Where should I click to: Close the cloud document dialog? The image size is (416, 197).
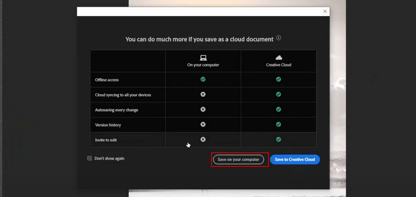pyautogui.click(x=325, y=11)
